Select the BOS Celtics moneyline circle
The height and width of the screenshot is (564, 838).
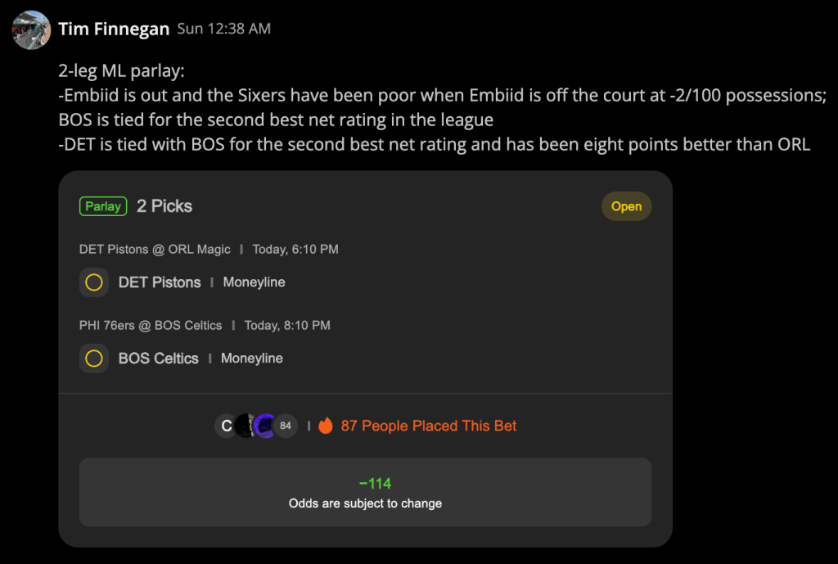point(94,359)
